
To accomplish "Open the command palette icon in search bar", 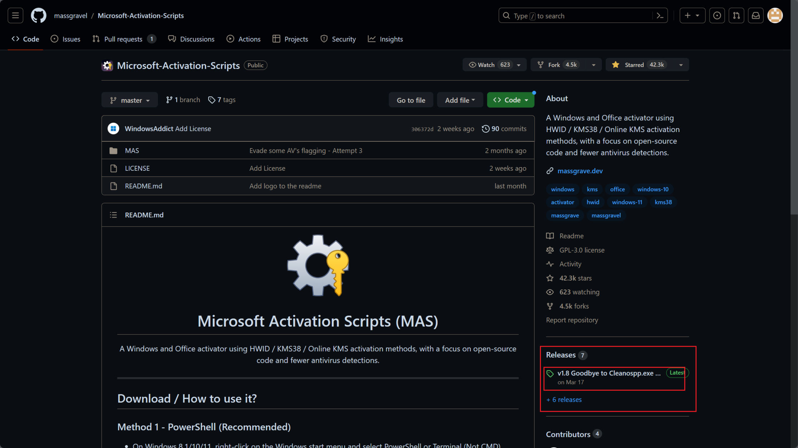I will (x=660, y=16).
